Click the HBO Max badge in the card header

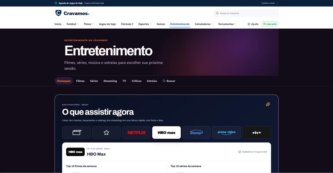click(75, 152)
